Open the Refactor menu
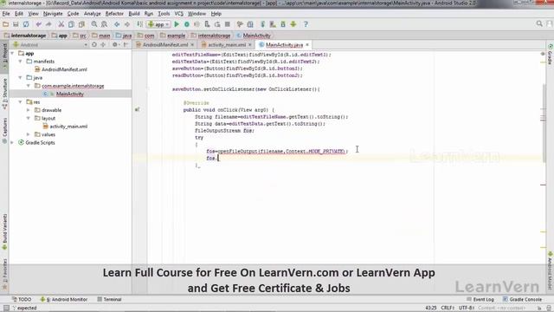Image resolution: width=554 pixels, height=312 pixels. click(x=114, y=14)
